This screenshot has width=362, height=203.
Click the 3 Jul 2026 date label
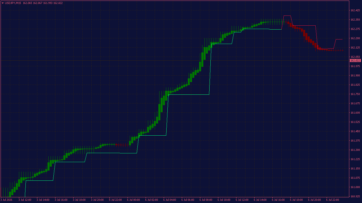7,200
